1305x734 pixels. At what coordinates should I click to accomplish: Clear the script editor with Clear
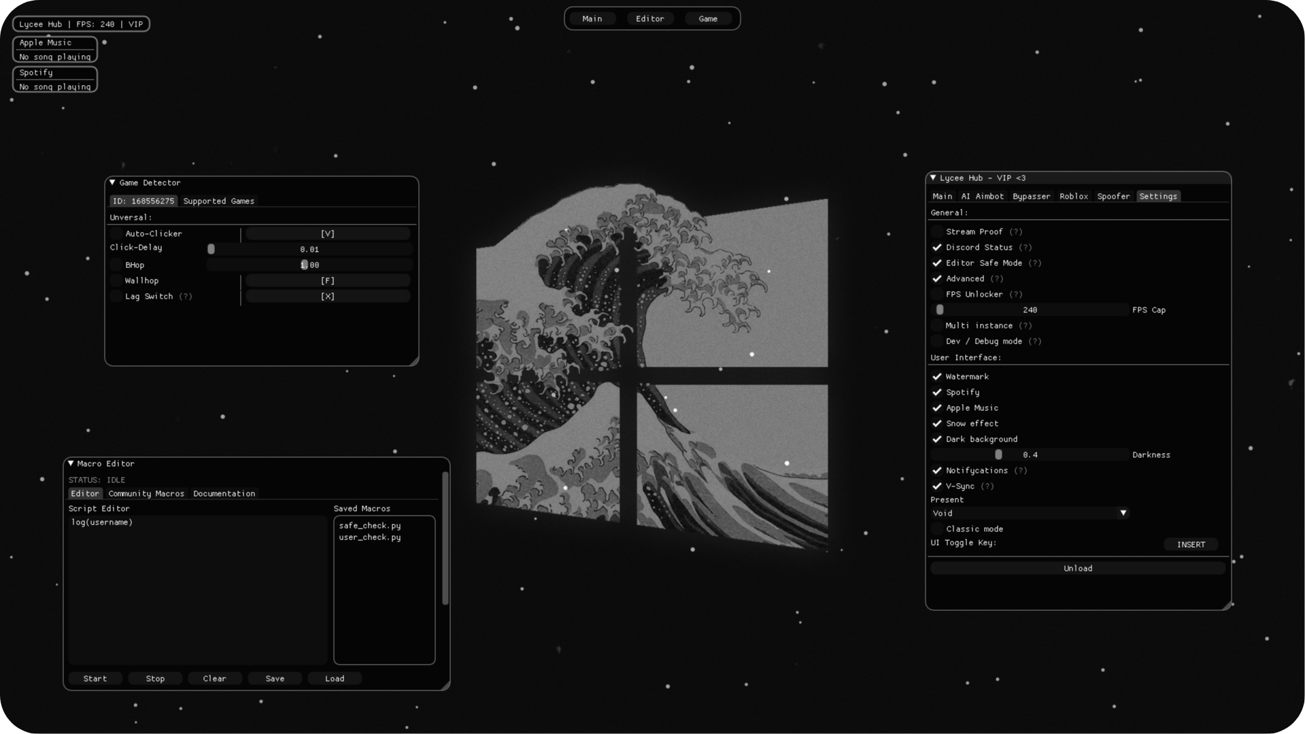point(215,679)
